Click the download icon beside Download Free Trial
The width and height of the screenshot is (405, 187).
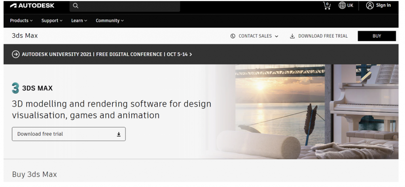[292, 36]
